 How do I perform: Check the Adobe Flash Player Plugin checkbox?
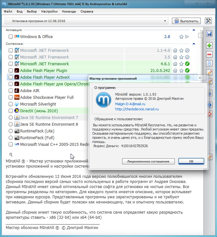[11, 70]
